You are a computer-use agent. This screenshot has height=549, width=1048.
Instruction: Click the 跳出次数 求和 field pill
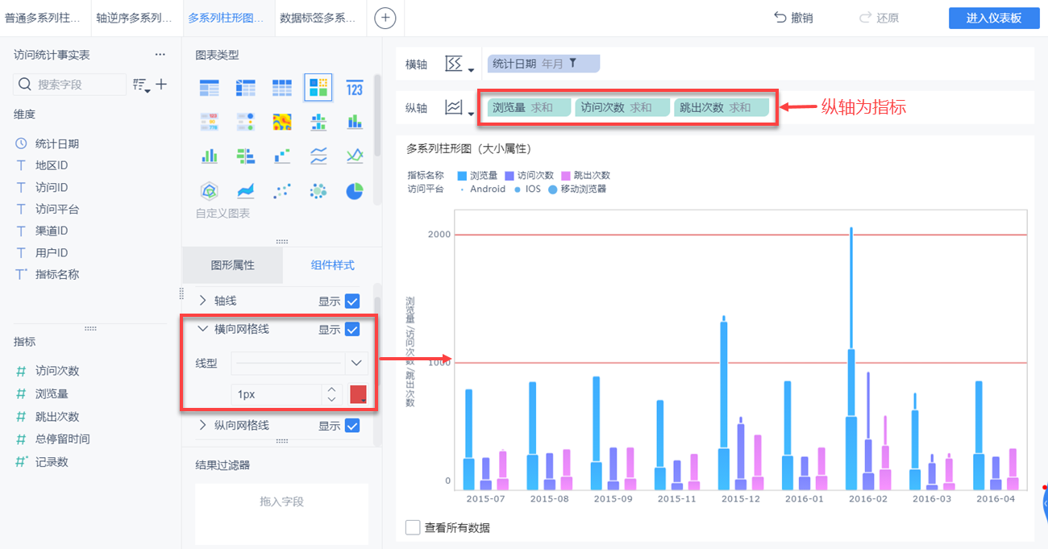pyautogui.click(x=721, y=107)
